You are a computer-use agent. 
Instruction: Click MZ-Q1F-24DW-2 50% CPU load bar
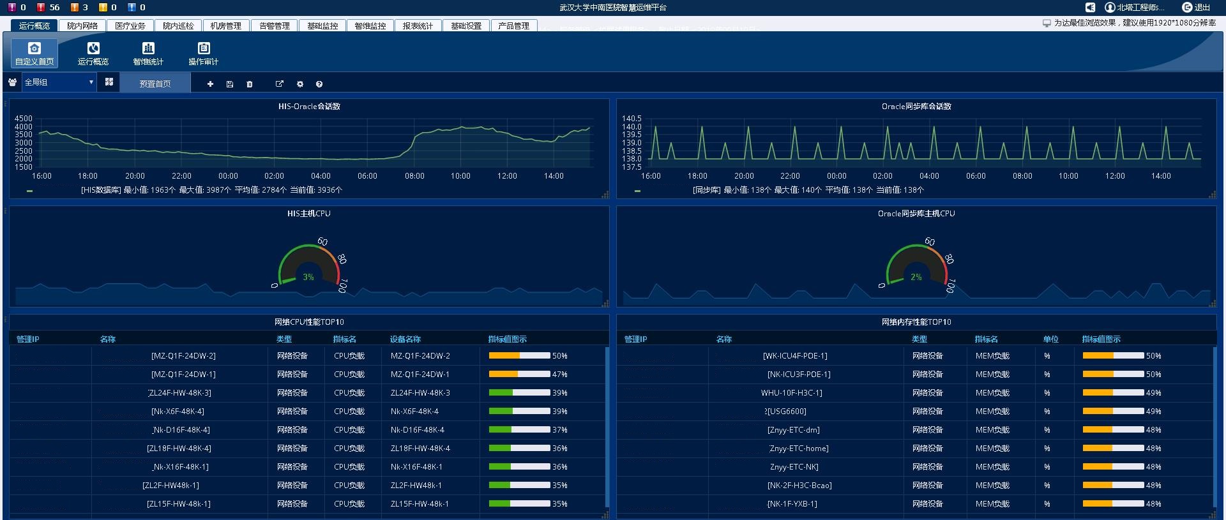tap(519, 355)
